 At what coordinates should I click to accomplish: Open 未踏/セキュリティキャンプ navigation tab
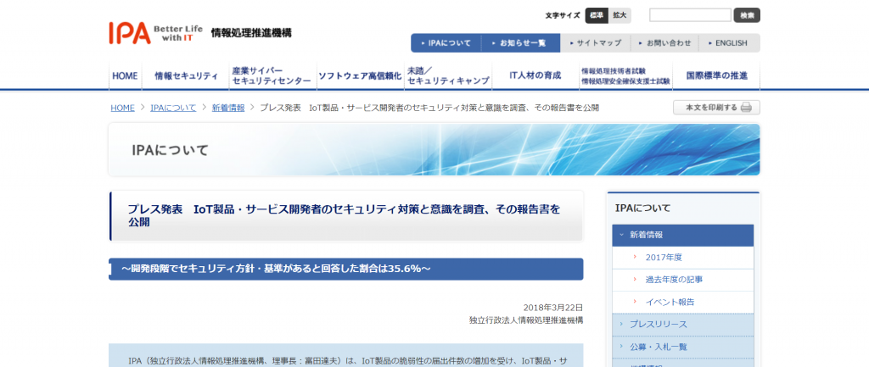point(448,75)
